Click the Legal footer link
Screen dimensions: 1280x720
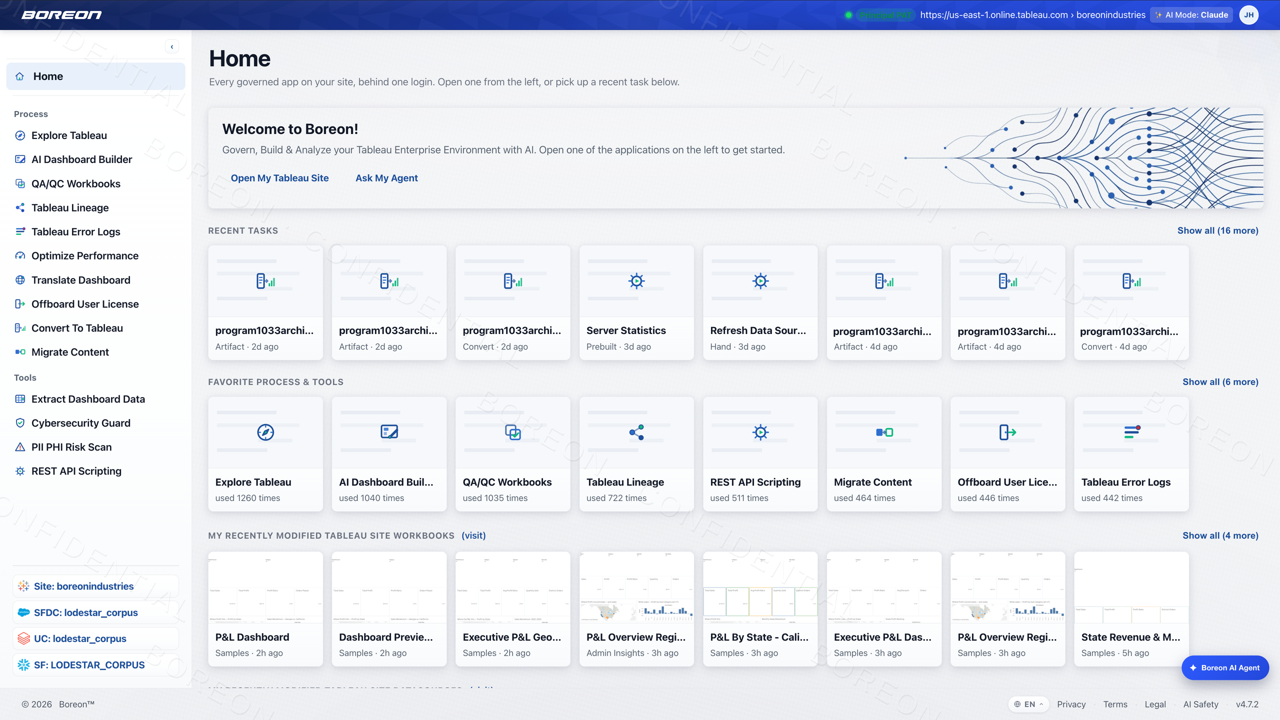tap(1155, 704)
